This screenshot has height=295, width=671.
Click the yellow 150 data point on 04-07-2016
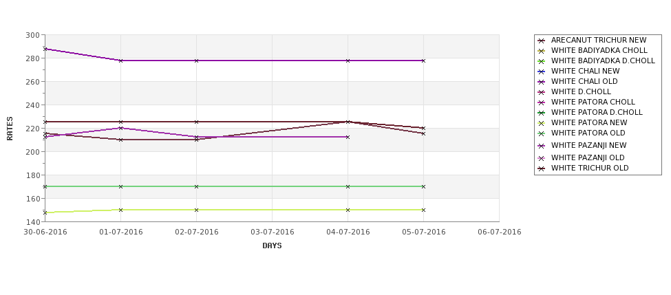click(x=348, y=210)
